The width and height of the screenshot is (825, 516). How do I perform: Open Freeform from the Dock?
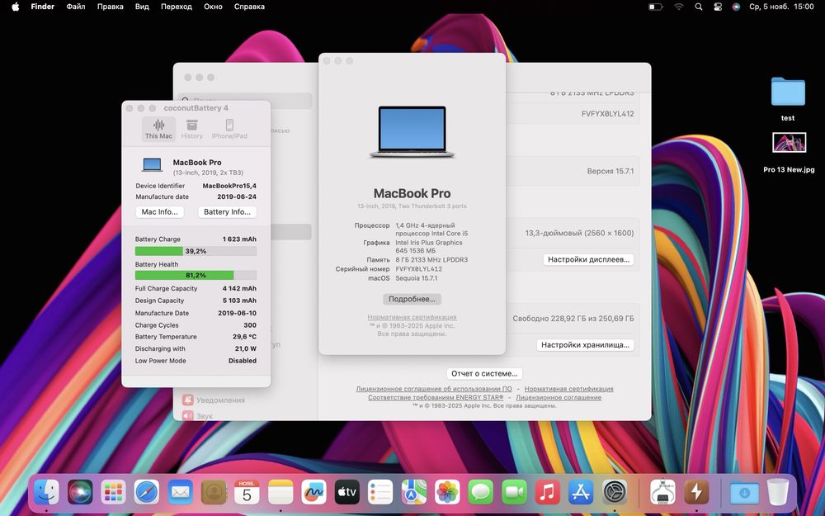(x=313, y=492)
